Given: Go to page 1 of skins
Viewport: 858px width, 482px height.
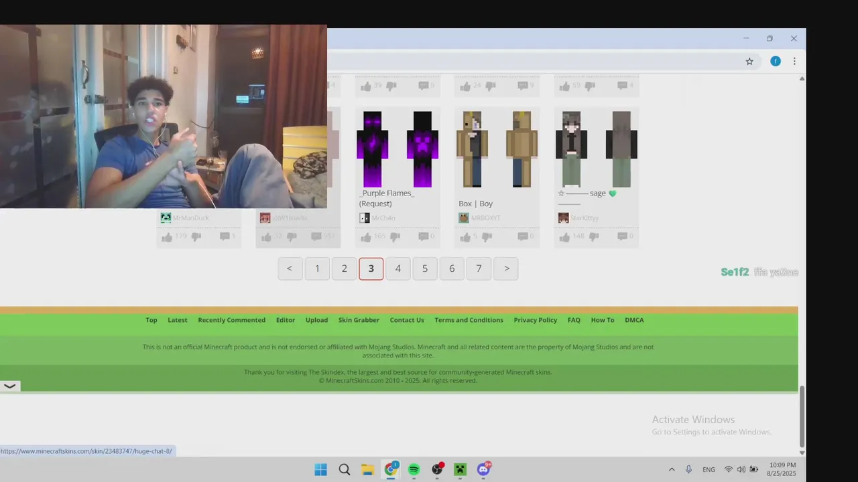Looking at the screenshot, I should 317,268.
